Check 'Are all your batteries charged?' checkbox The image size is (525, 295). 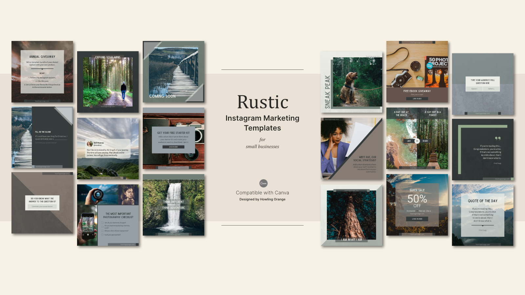click(102, 223)
